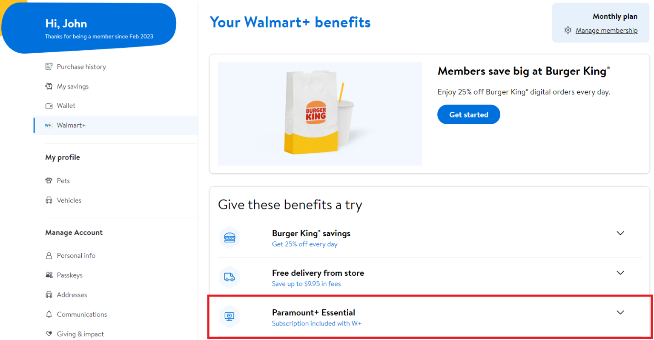Click the Burger King bag product image
The height and width of the screenshot is (340, 654).
coord(319,113)
